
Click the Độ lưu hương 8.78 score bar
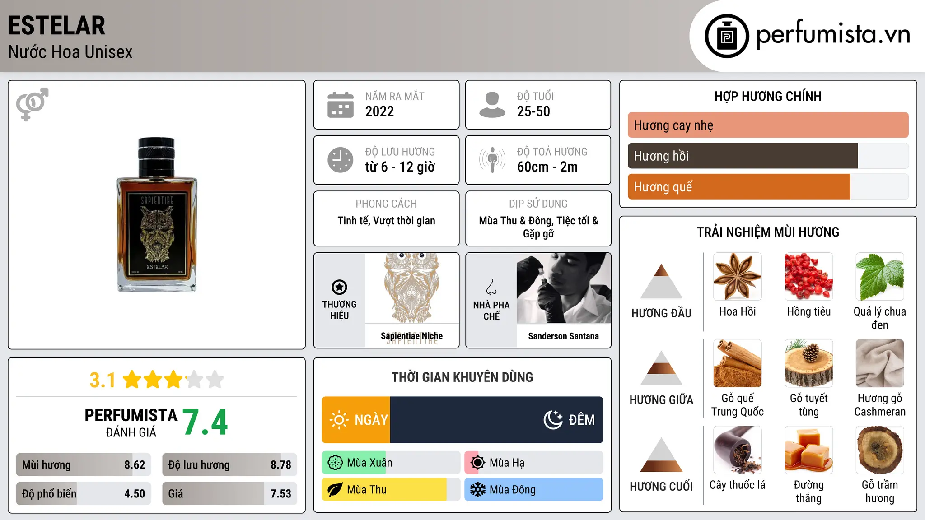point(229,464)
